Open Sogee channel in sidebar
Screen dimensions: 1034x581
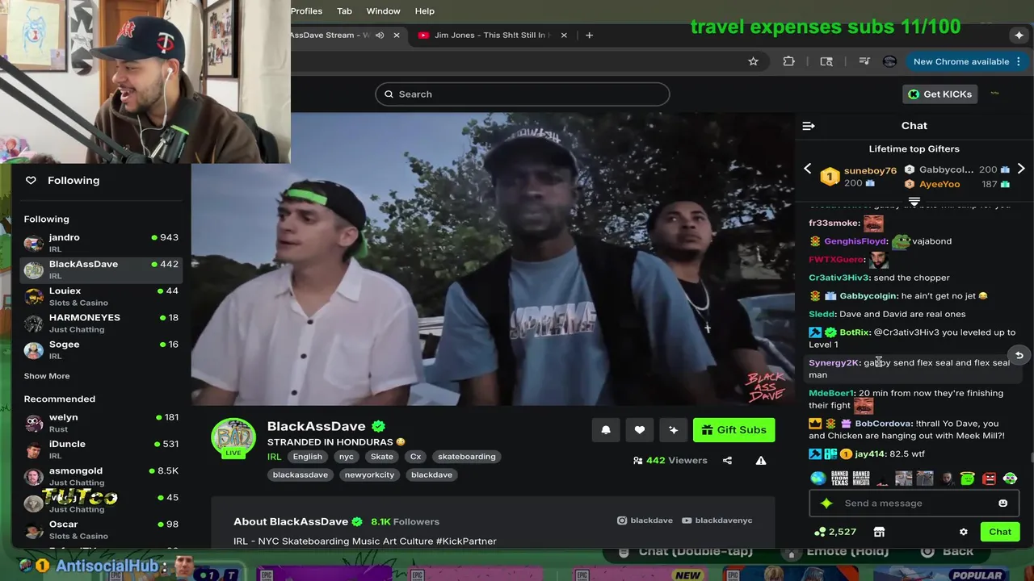coord(101,349)
